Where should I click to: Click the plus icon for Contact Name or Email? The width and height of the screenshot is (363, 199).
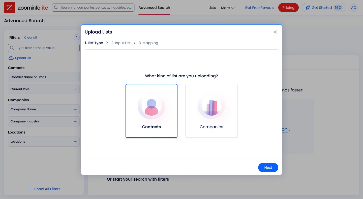pyautogui.click(x=75, y=77)
